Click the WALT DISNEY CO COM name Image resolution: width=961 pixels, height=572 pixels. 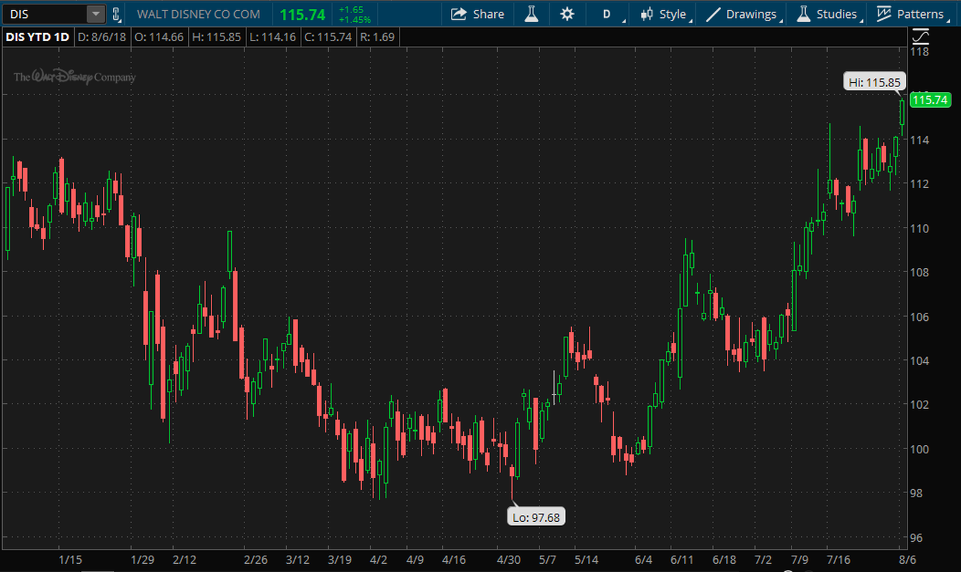pyautogui.click(x=198, y=14)
